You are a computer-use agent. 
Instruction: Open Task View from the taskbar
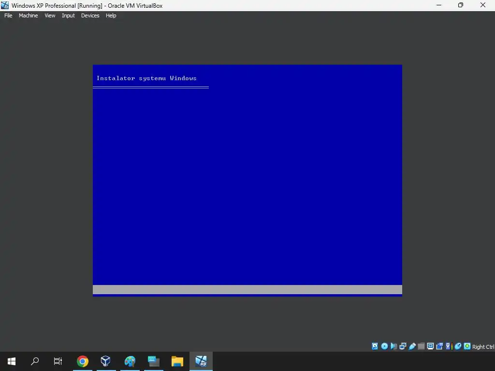point(58,361)
